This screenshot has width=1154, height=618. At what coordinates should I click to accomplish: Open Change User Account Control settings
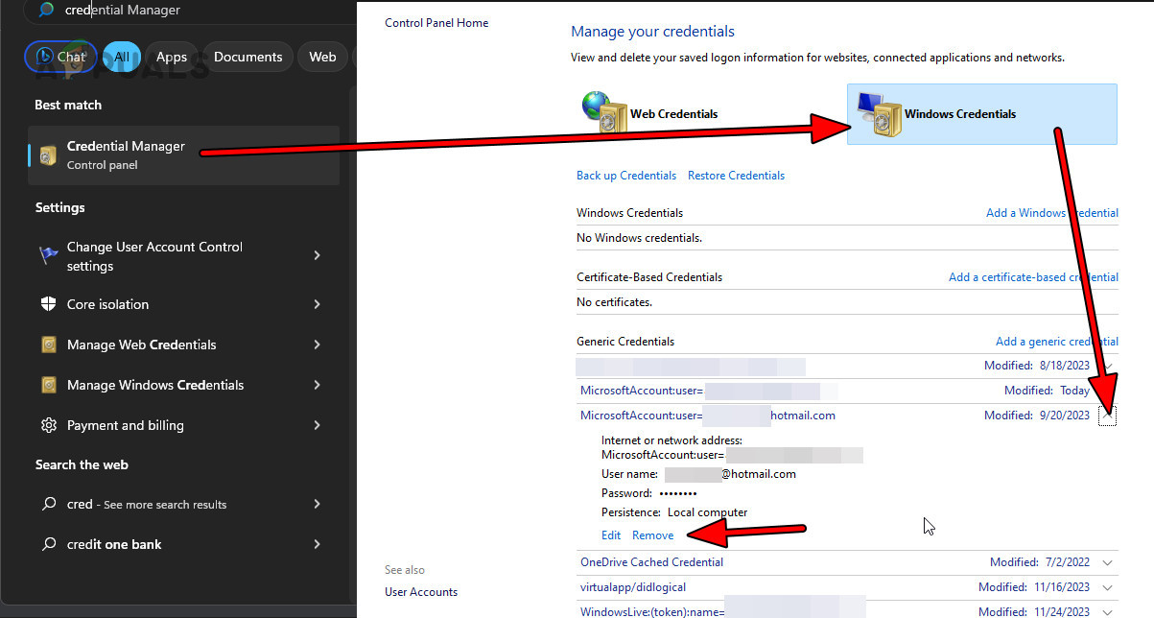pyautogui.click(x=153, y=255)
